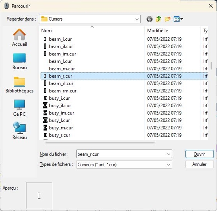Click the vertical scrollbar thumb of file list
The image size is (217, 211).
pos(211,66)
